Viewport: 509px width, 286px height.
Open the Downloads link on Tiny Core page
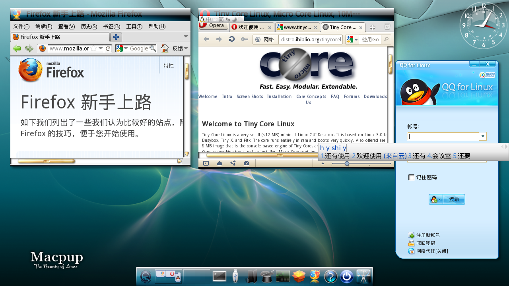coord(375,97)
